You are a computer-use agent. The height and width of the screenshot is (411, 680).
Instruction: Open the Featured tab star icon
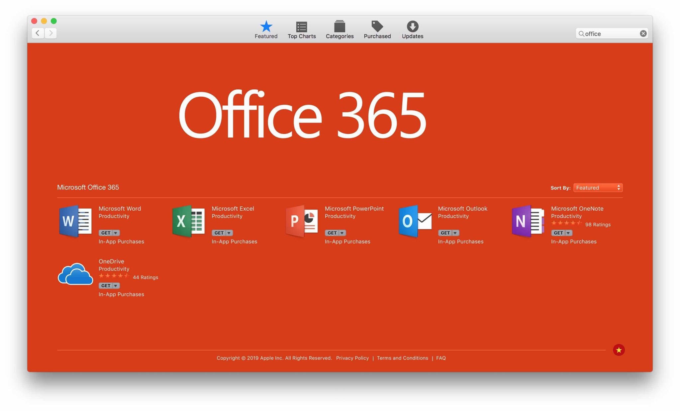point(266,26)
